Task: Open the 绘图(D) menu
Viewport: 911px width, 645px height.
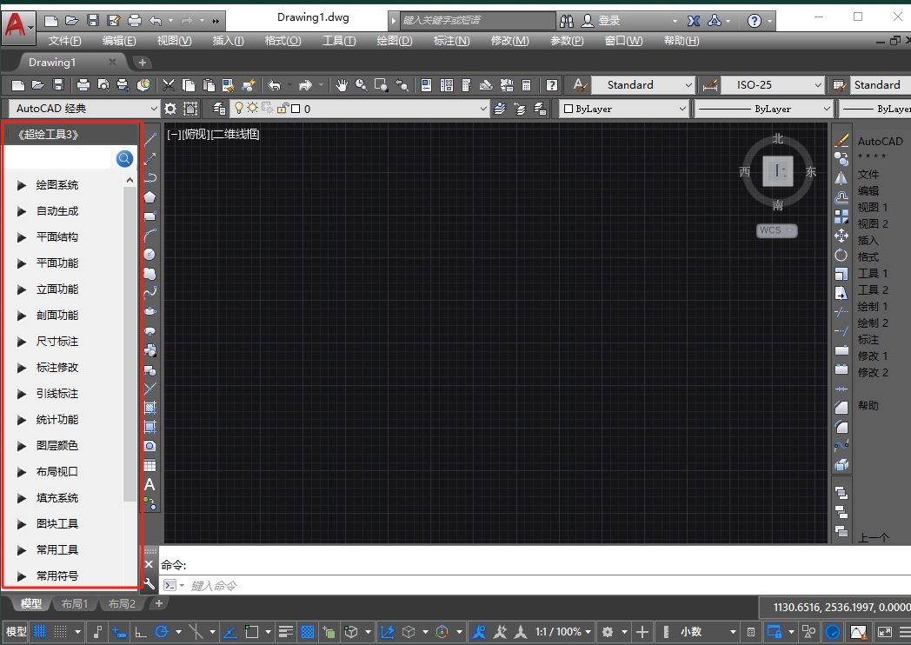Action: (x=394, y=41)
